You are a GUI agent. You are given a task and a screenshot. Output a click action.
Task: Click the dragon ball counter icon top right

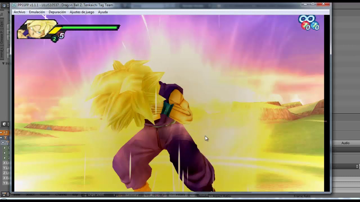pos(309,23)
